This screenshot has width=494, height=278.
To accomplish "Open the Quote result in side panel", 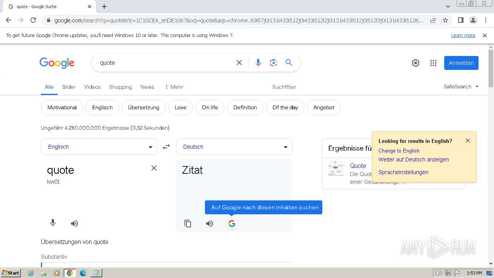I will click(358, 166).
